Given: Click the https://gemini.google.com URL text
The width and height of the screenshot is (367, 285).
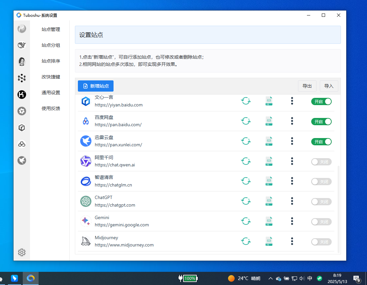Looking at the screenshot, I should point(122,225).
